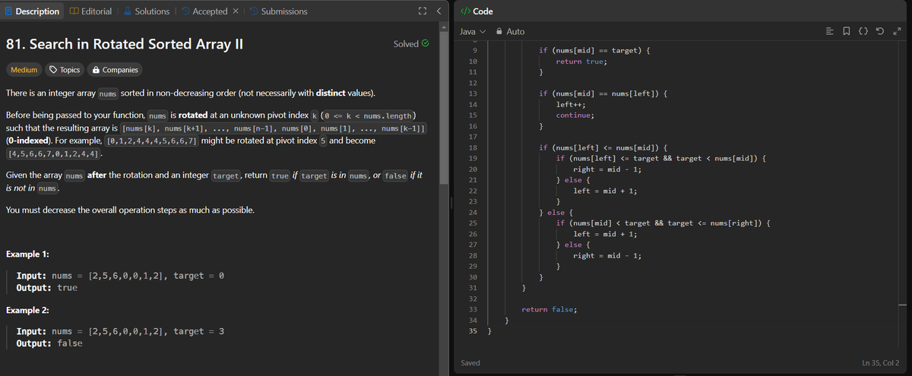Maximize the description panel with fullscreen icon
The image size is (912, 376).
click(x=423, y=11)
